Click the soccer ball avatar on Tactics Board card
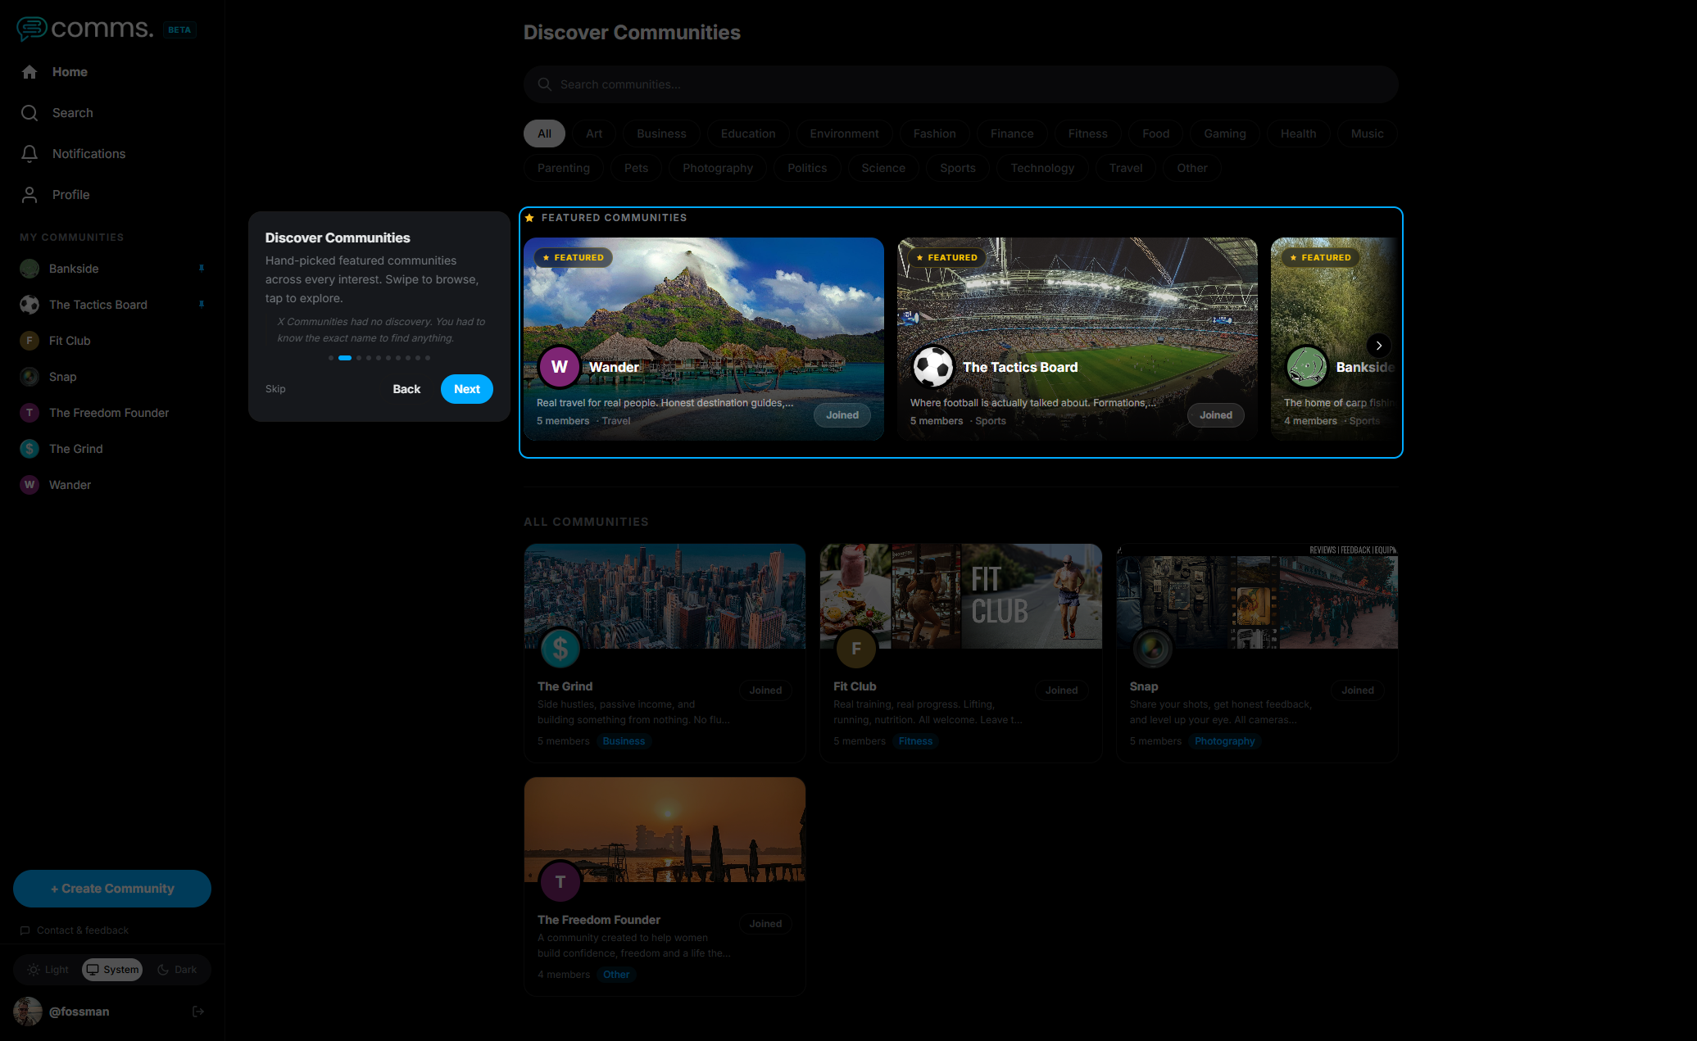The width and height of the screenshot is (1697, 1041). 933,367
